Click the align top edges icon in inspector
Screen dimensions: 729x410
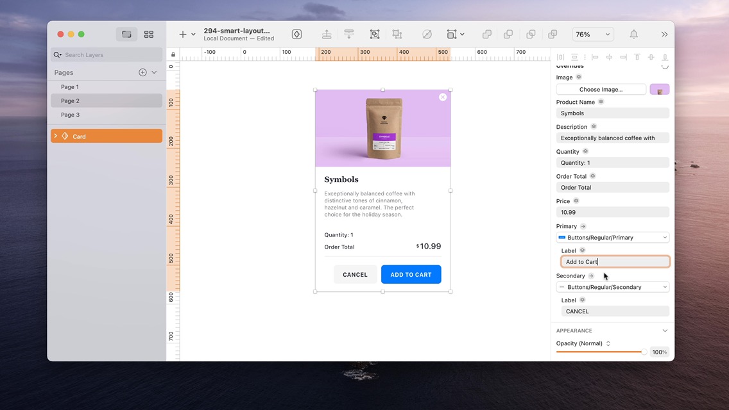[637, 57]
